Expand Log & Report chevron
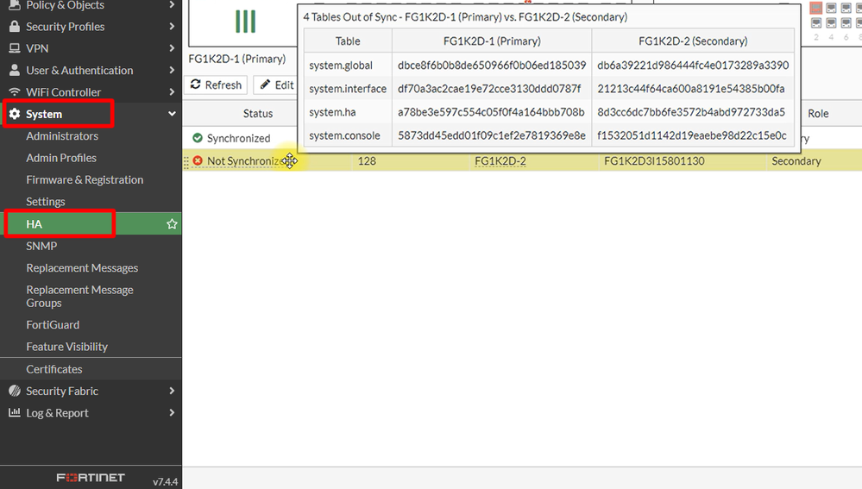862x489 pixels. coord(172,412)
